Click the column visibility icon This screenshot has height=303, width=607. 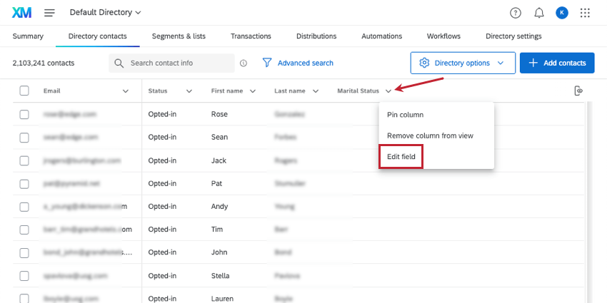(578, 91)
